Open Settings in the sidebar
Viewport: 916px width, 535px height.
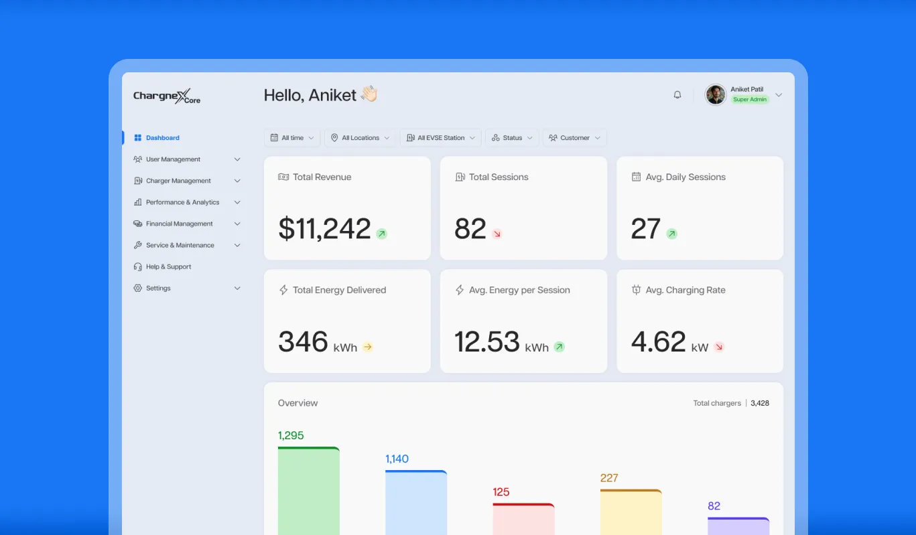click(x=158, y=288)
